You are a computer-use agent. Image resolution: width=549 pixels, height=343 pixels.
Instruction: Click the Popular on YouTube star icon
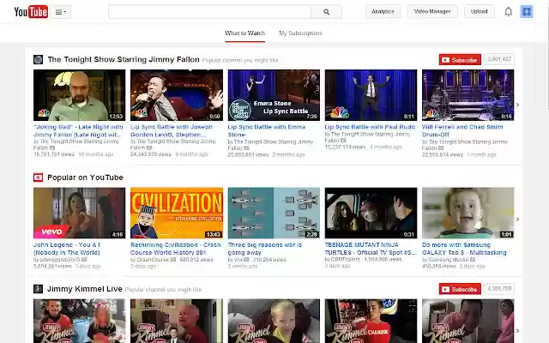(x=38, y=178)
